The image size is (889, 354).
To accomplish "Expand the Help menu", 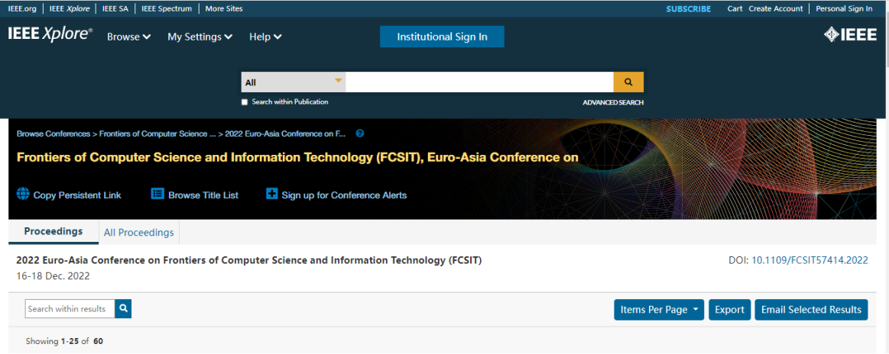I will click(x=265, y=37).
